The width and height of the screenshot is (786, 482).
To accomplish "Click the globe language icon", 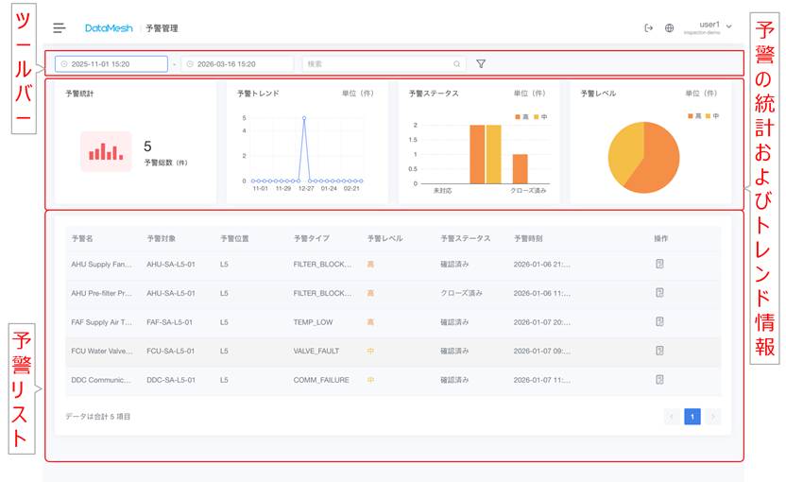I will (x=670, y=28).
